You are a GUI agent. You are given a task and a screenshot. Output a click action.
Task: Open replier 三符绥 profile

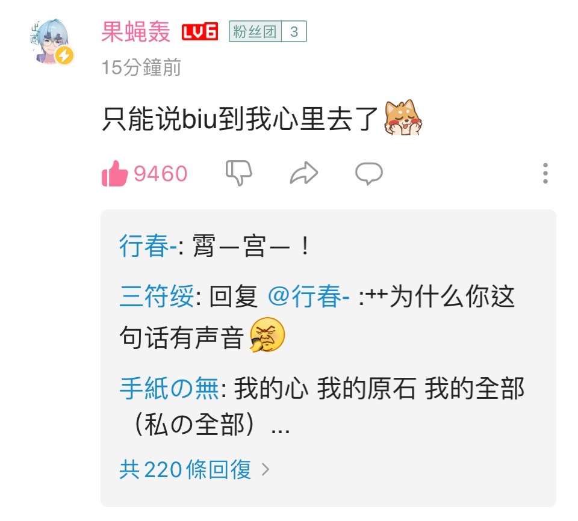point(157,296)
